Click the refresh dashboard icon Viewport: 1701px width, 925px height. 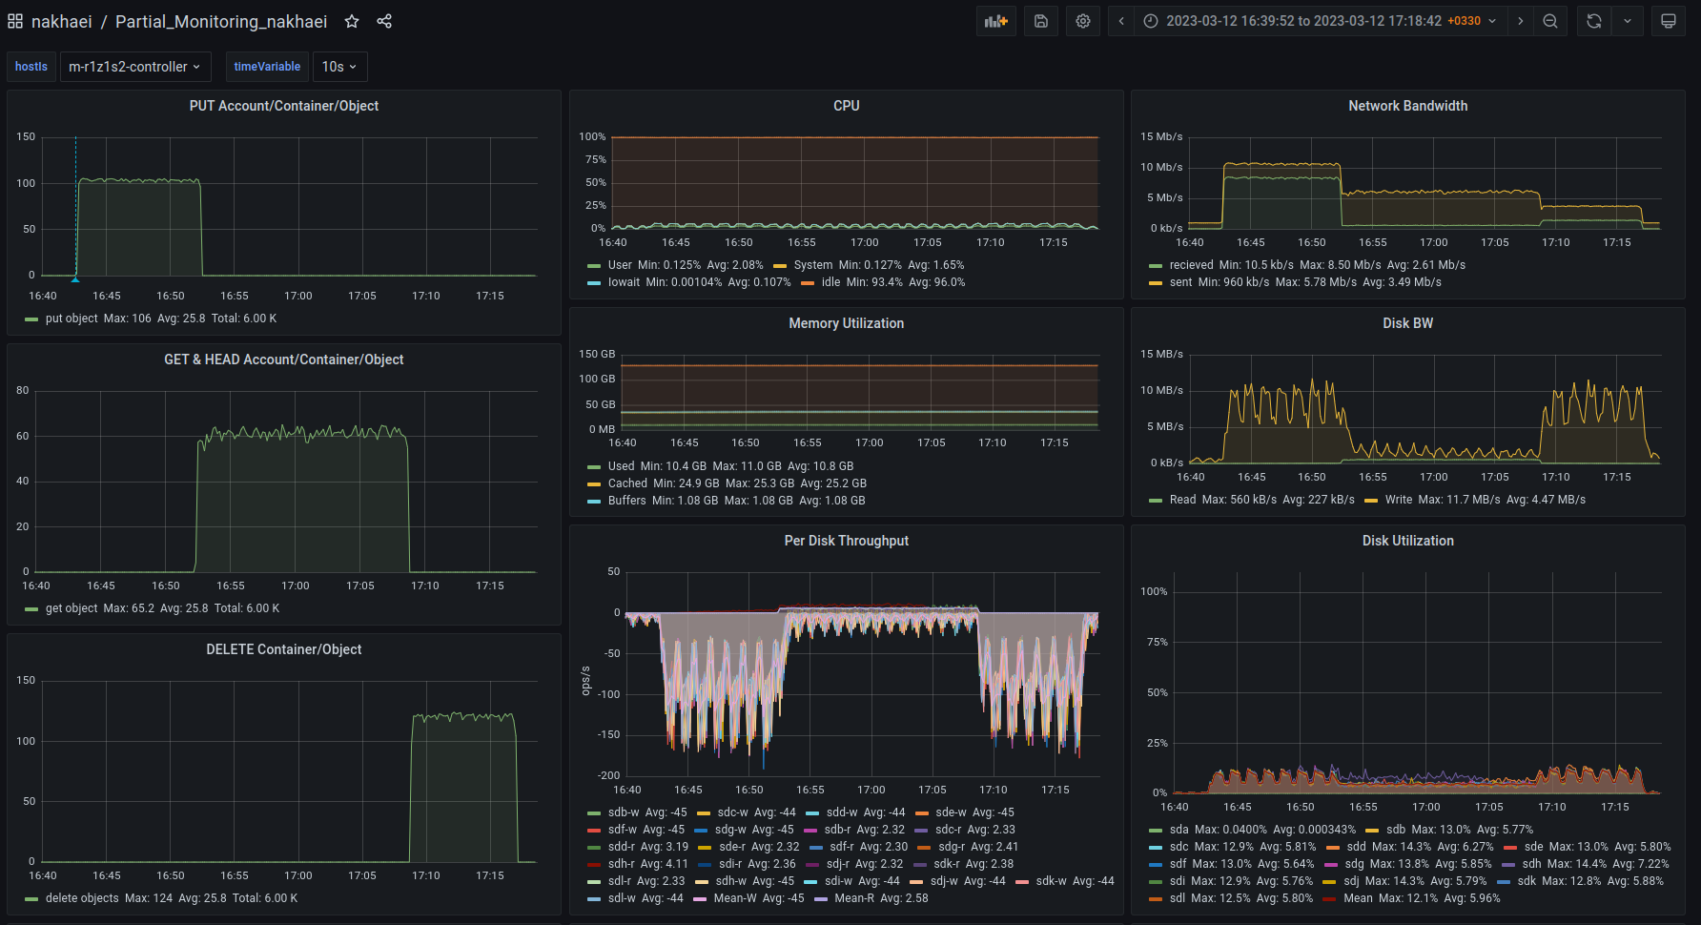(x=1594, y=21)
